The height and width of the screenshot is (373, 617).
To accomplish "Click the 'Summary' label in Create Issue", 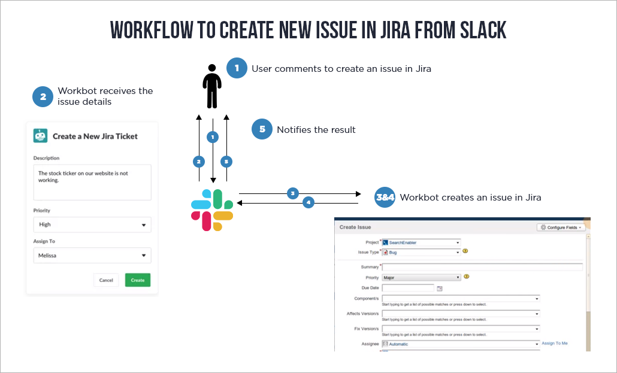I will pyautogui.click(x=370, y=267).
